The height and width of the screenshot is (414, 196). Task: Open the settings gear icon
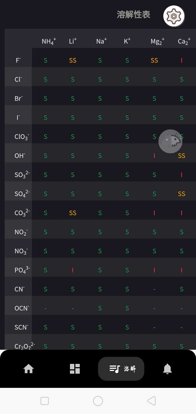(174, 16)
